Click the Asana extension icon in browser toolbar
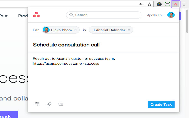This screenshot has width=189, height=118. (x=176, y=4)
